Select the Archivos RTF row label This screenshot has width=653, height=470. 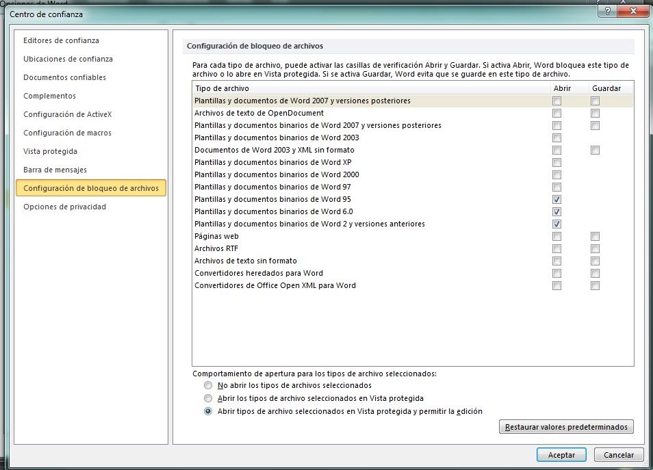click(216, 248)
